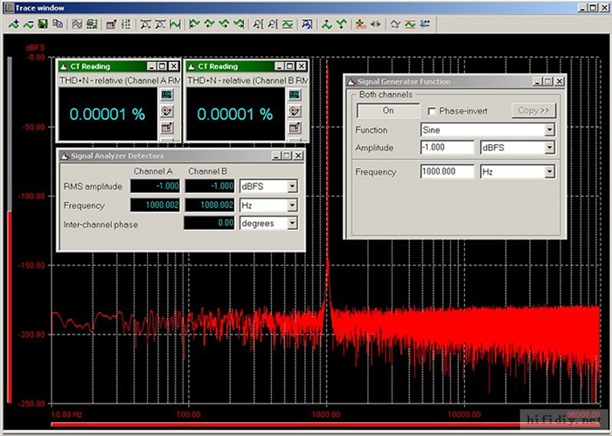The width and height of the screenshot is (612, 436).
Task: Click the next point up-arrow trace icon
Action: pyautogui.click(x=224, y=24)
